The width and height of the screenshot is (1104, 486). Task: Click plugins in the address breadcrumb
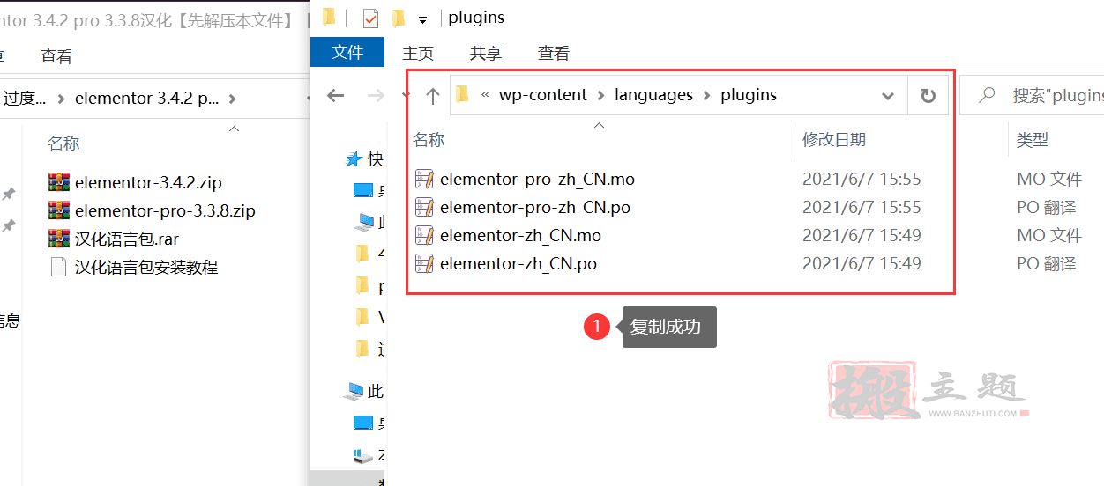coord(749,95)
